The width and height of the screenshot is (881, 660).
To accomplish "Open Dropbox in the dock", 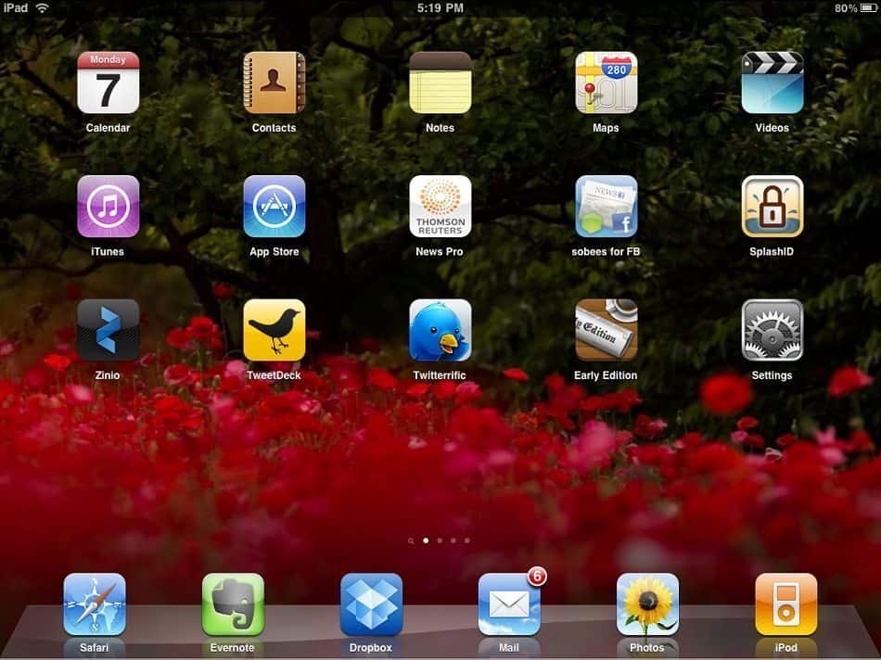I will pyautogui.click(x=371, y=604).
